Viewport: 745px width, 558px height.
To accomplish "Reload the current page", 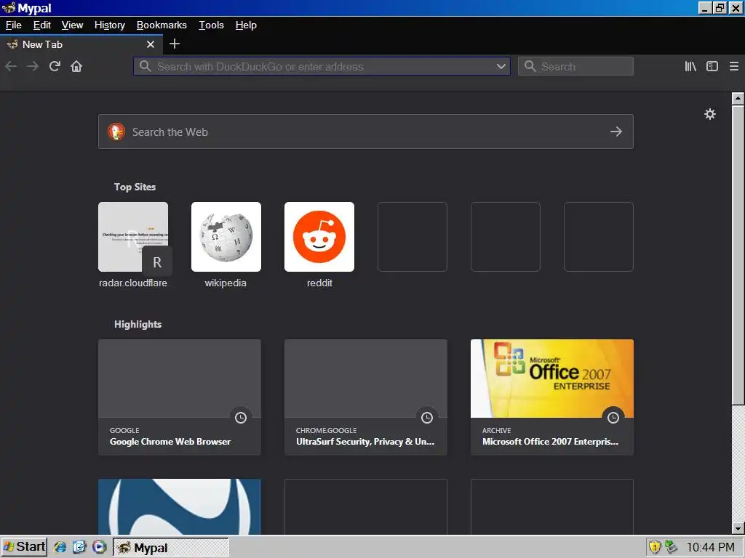I will point(55,66).
